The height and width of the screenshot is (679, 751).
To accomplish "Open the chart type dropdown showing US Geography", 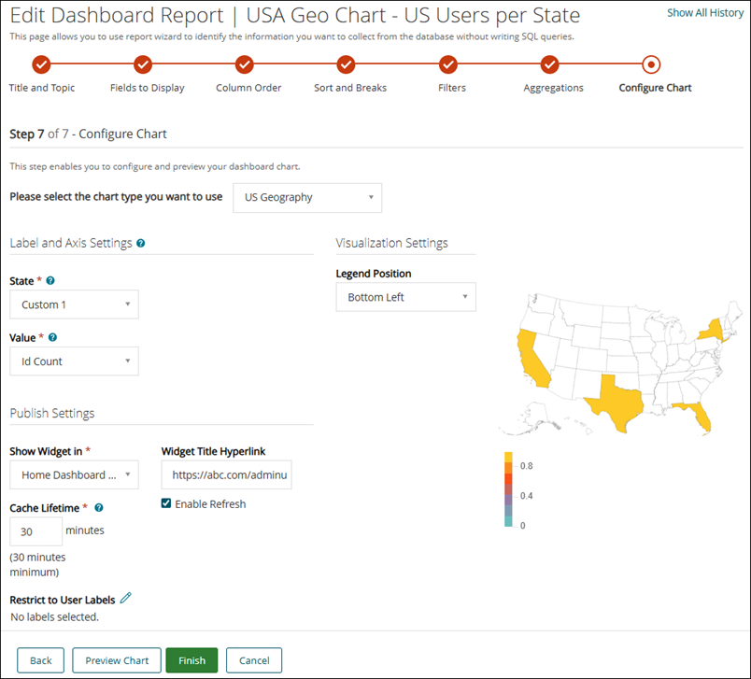I will [x=307, y=197].
